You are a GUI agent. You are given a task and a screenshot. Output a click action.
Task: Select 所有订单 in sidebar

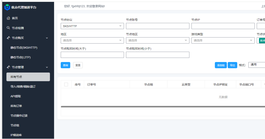(16, 106)
